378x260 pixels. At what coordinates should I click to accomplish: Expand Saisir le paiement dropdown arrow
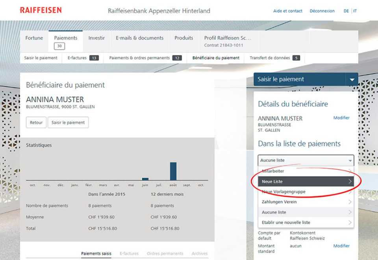click(351, 79)
